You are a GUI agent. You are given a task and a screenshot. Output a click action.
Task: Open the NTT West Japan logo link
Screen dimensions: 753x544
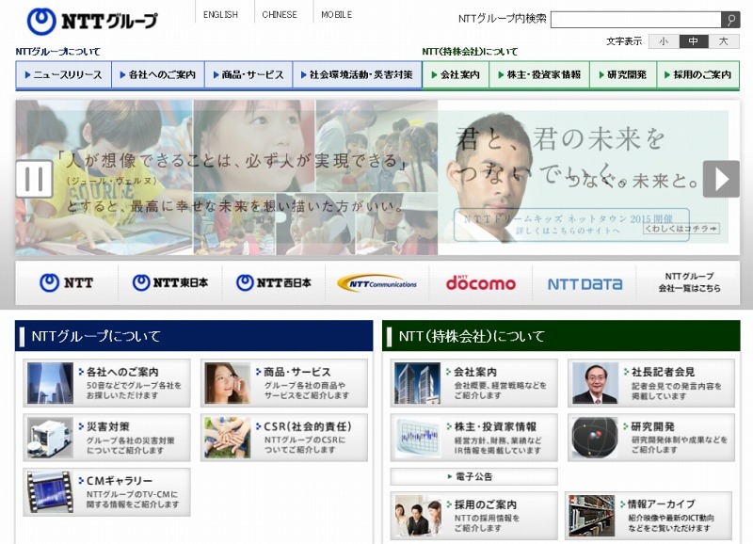[274, 282]
